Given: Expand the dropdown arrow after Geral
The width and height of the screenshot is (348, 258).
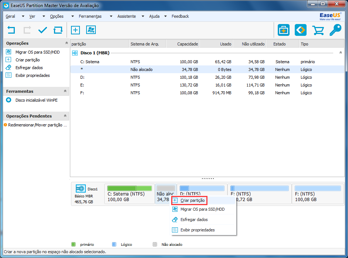Looking at the screenshot, I should [23, 16].
